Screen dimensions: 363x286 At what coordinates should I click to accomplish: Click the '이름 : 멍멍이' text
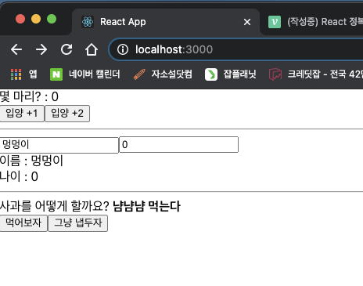(x=31, y=161)
